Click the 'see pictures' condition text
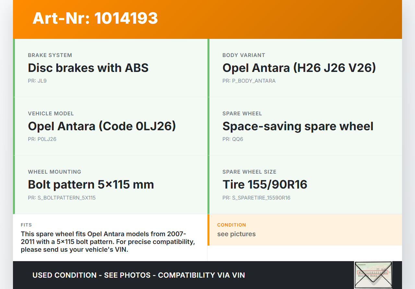 tap(236, 234)
